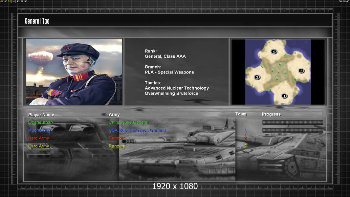Click start position marker 2 on the map

257,77
